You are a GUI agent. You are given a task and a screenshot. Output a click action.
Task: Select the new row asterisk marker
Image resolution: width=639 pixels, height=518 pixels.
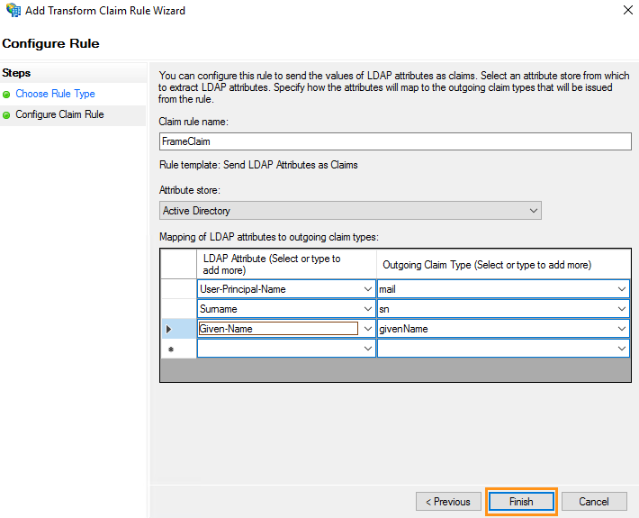coord(169,348)
